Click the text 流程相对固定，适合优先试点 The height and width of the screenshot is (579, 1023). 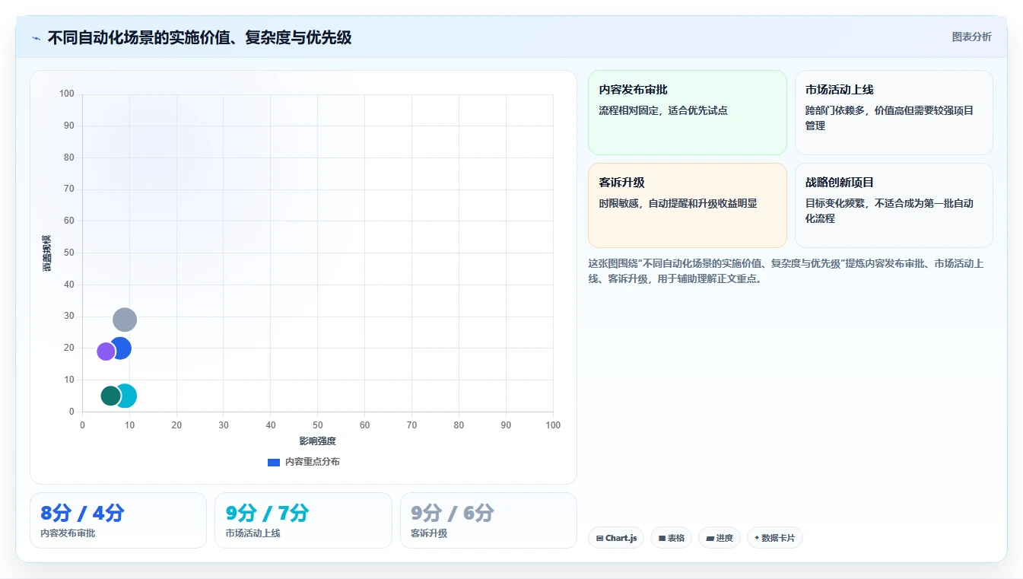663,110
